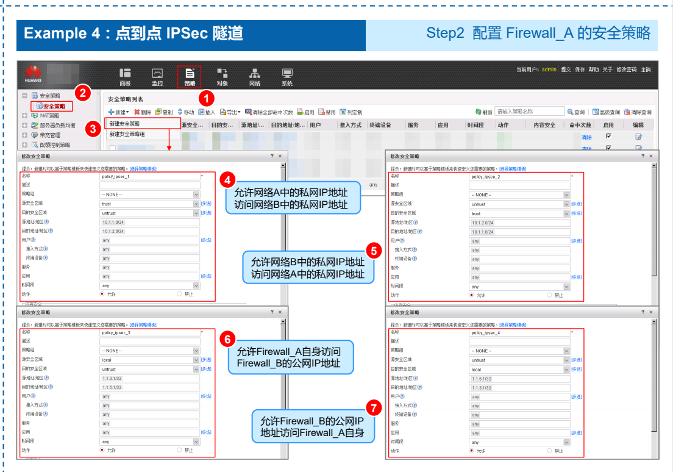Open the 系统 system icon
The height and width of the screenshot is (472, 673).
coord(287,76)
